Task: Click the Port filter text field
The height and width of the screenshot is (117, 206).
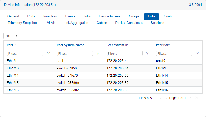Action: (x=25, y=53)
